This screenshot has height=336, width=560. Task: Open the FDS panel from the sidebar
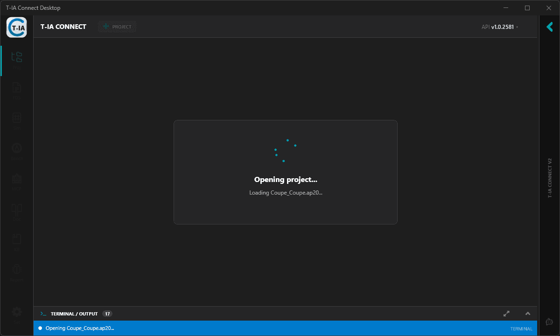click(x=16, y=89)
